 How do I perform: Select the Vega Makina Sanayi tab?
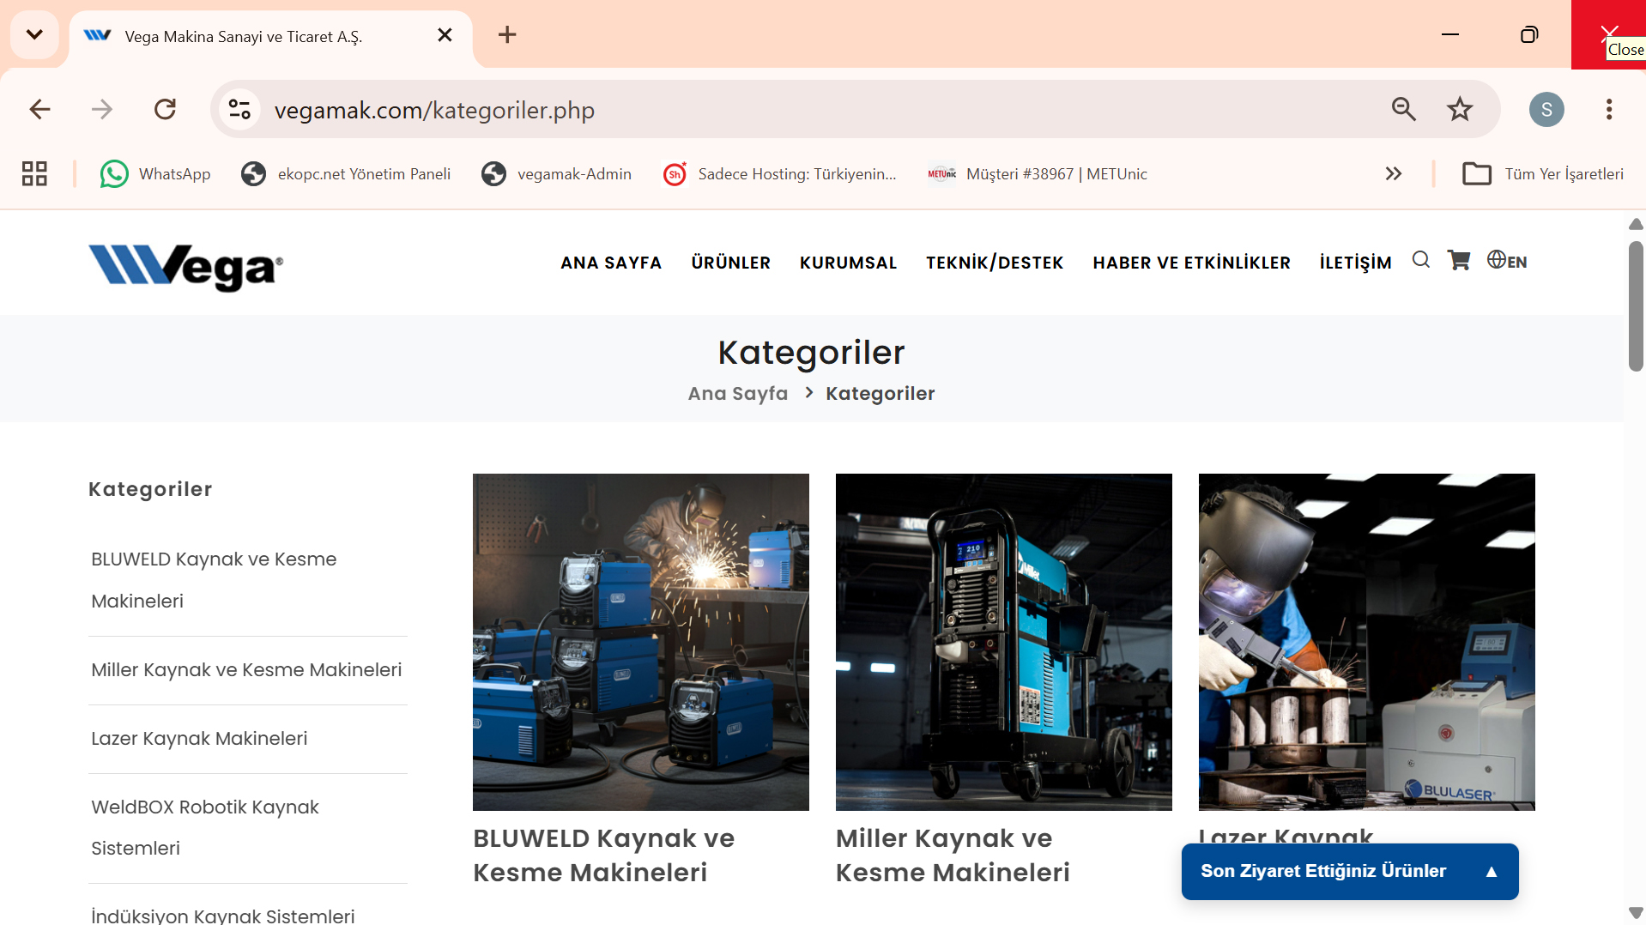[x=270, y=36]
